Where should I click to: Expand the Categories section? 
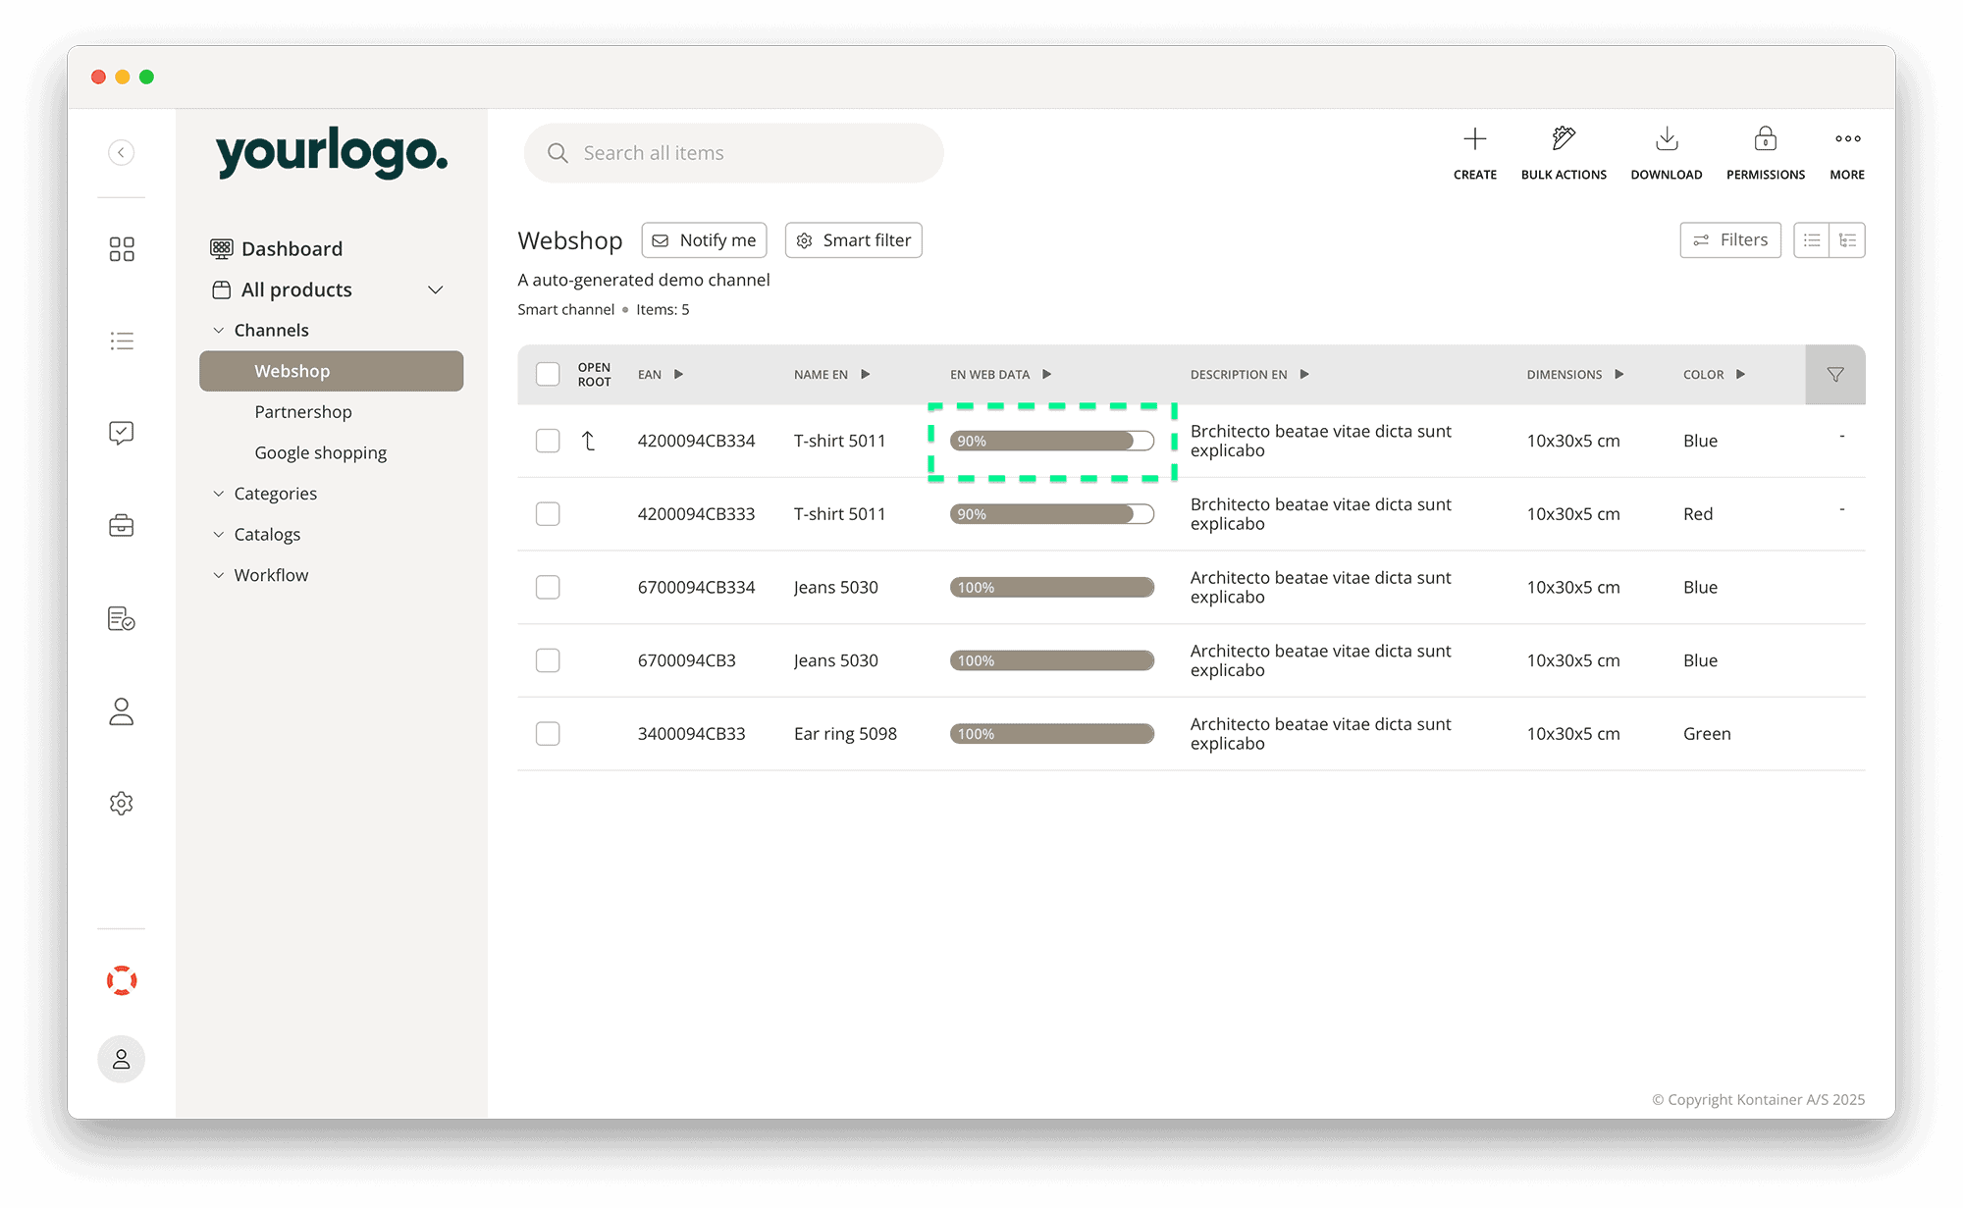(218, 493)
